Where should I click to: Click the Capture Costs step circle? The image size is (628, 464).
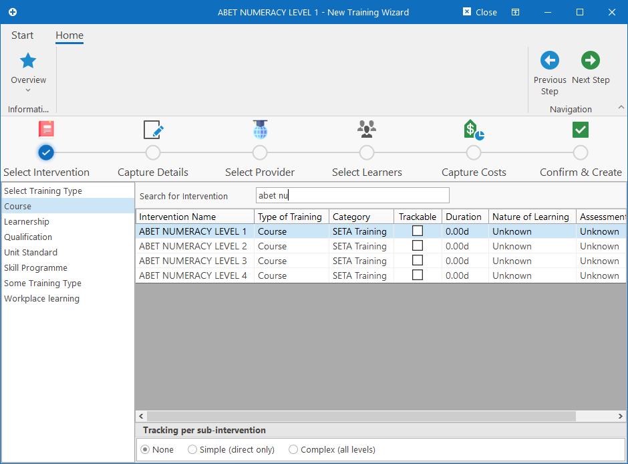(x=474, y=152)
